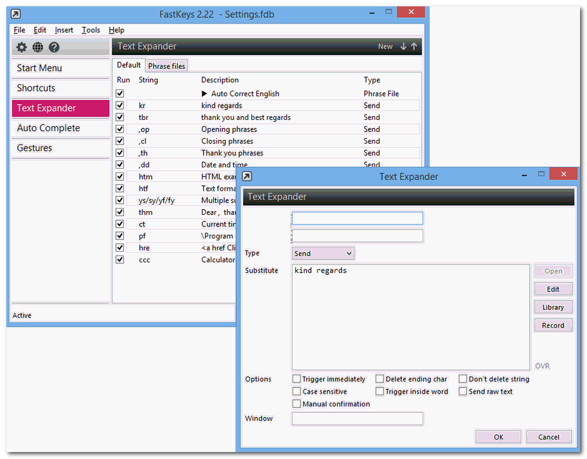Click the move up arrow icon
Viewport: 587px width, 459px height.
[414, 46]
